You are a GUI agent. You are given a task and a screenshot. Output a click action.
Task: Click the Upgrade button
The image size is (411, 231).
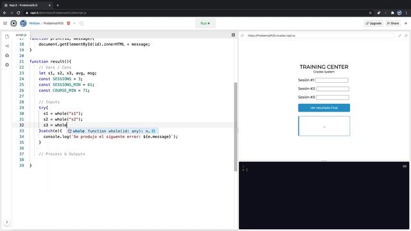(x=374, y=23)
